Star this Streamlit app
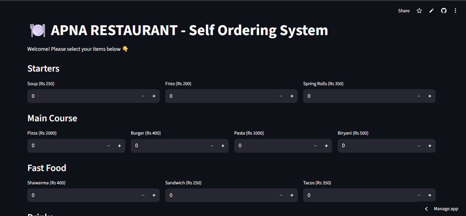The height and width of the screenshot is (216, 466). [x=419, y=11]
